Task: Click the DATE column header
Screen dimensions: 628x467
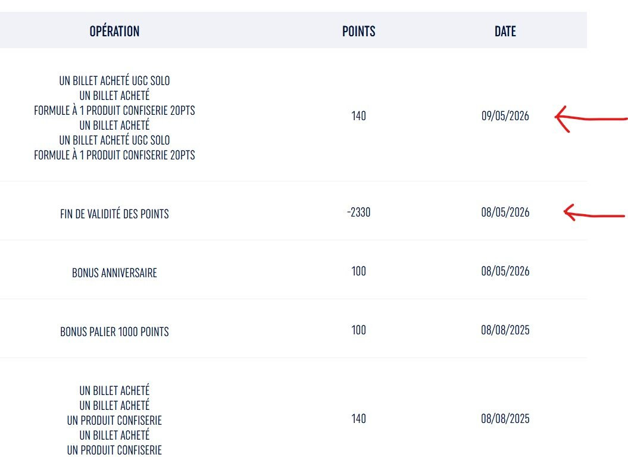Action: point(505,31)
